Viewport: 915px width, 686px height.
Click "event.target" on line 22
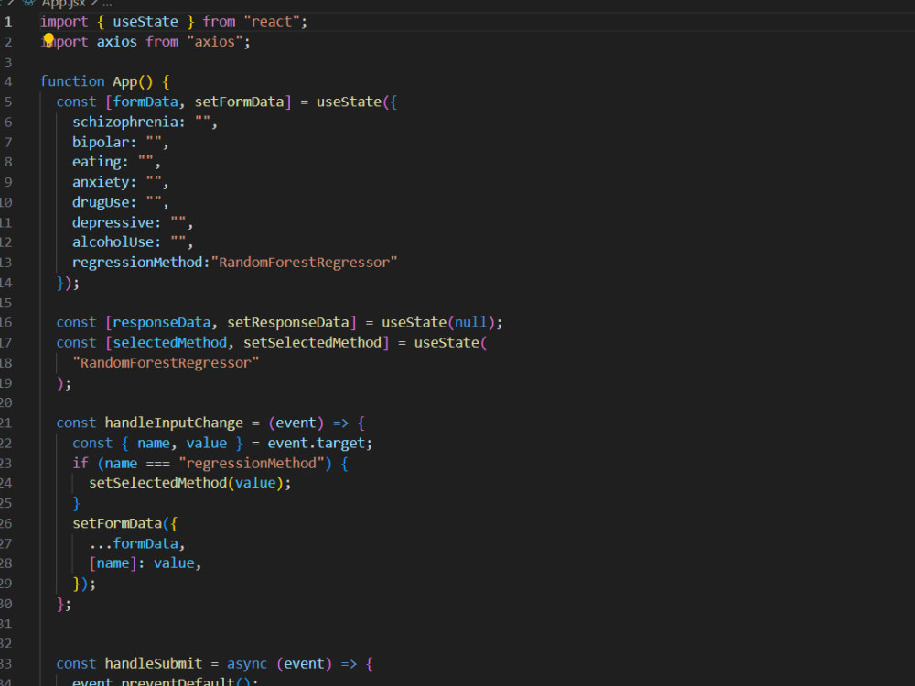tap(317, 444)
